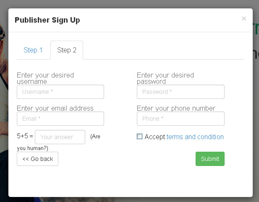Open the terms and condition link
The image size is (259, 202).
[195, 137]
